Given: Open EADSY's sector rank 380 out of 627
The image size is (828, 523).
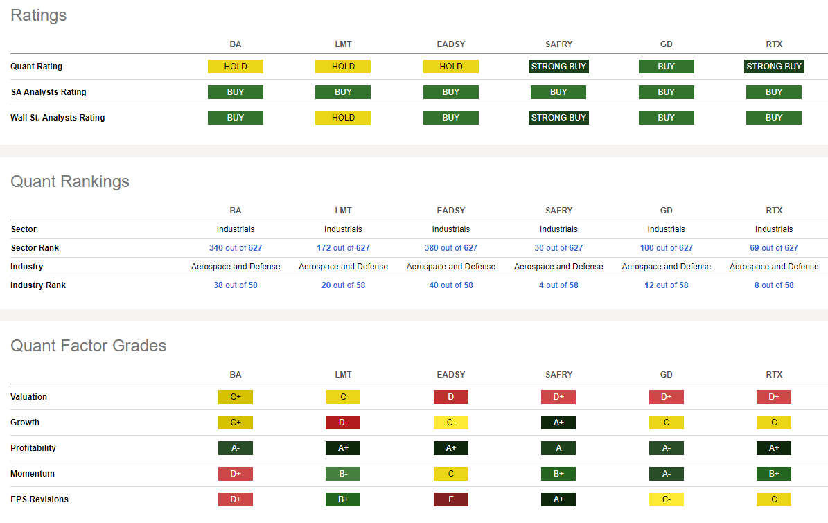Looking at the screenshot, I should [450, 248].
